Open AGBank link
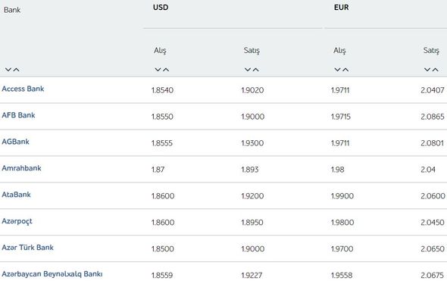The width and height of the screenshot is (447, 281). [15, 142]
